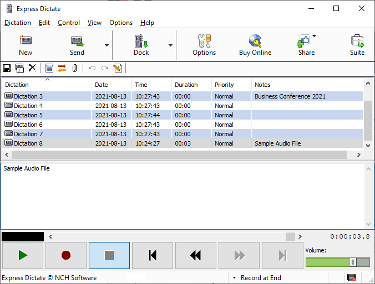Open the Edit menu

point(44,23)
